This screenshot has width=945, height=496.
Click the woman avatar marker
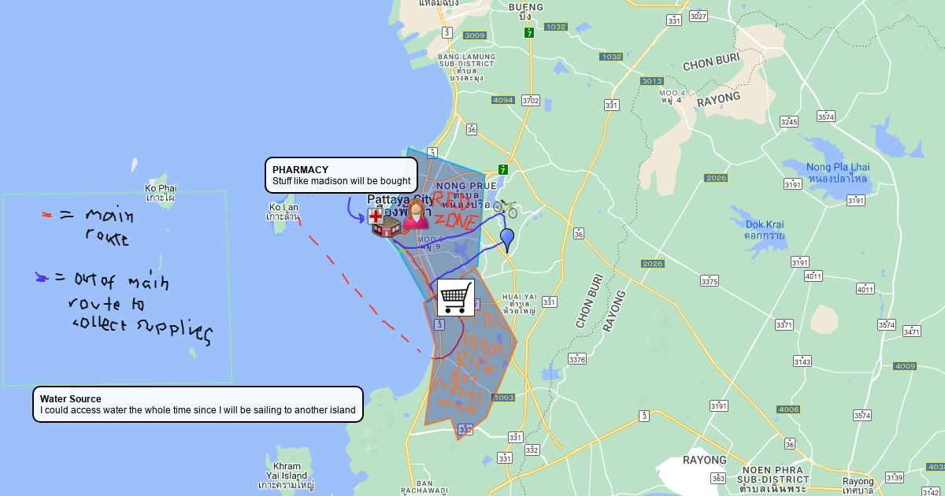(415, 214)
